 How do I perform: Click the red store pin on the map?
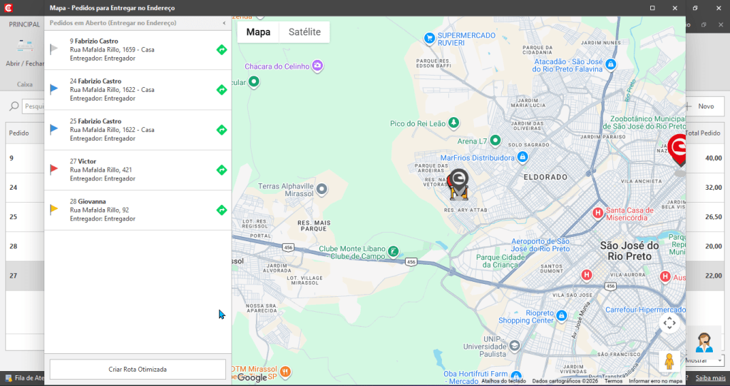click(x=678, y=150)
